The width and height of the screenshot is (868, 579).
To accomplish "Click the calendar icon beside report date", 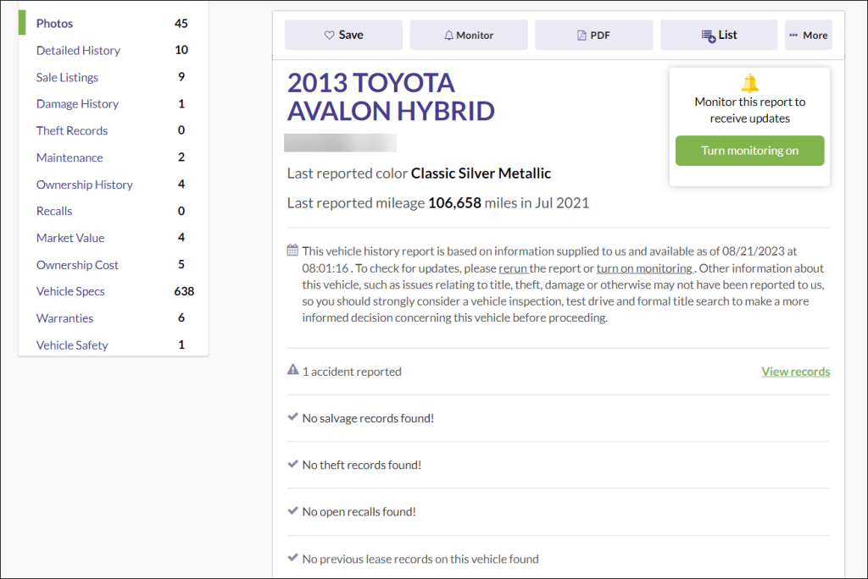I will [x=292, y=250].
